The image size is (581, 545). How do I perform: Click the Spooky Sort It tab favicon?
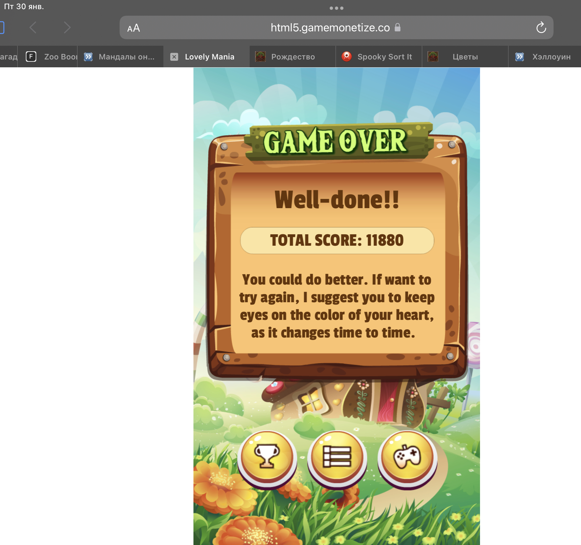(346, 57)
